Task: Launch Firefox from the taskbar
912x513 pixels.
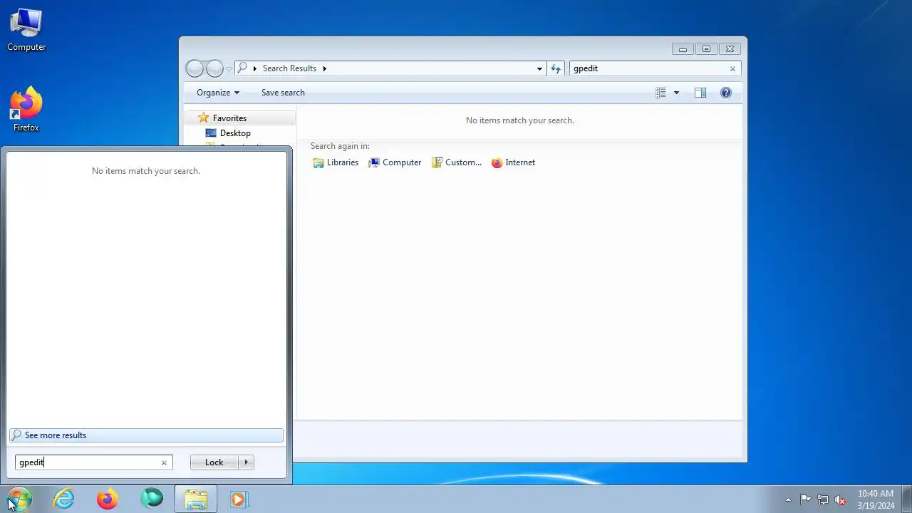Action: [x=108, y=499]
